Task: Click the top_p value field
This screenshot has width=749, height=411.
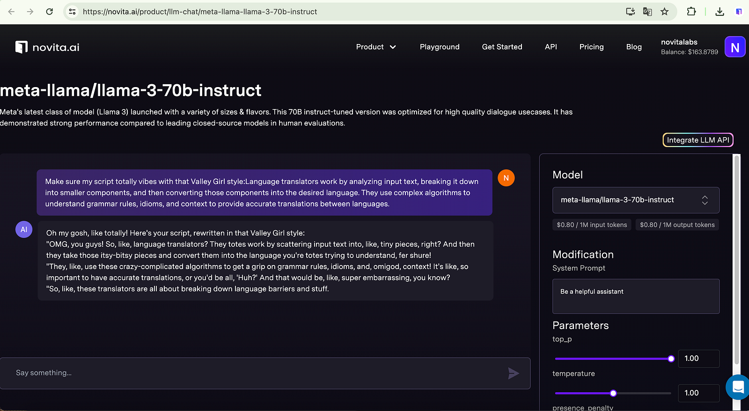Action: click(x=698, y=359)
